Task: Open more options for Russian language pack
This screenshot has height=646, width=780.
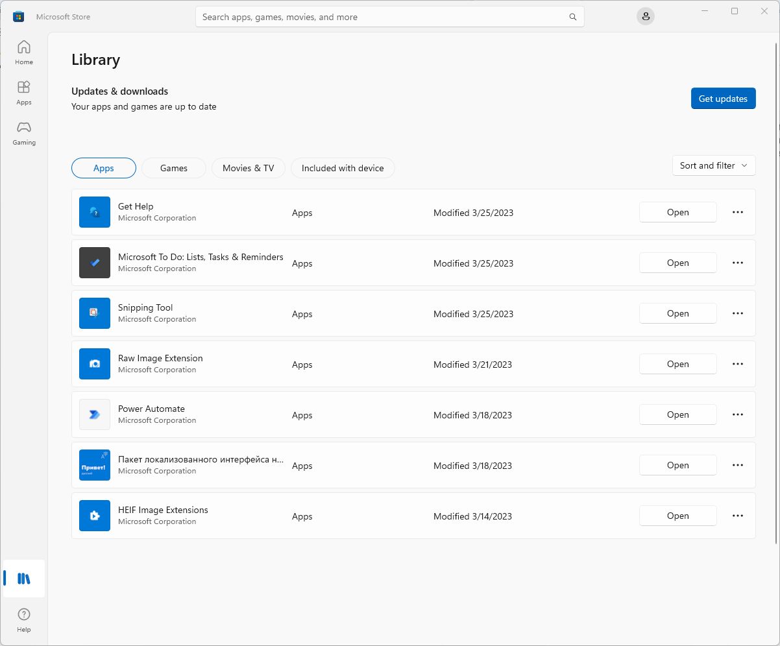Action: (x=738, y=465)
